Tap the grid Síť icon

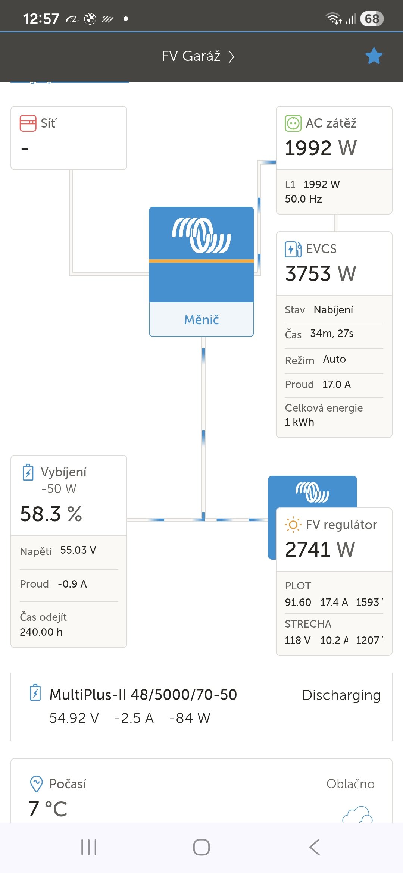pos(28,123)
